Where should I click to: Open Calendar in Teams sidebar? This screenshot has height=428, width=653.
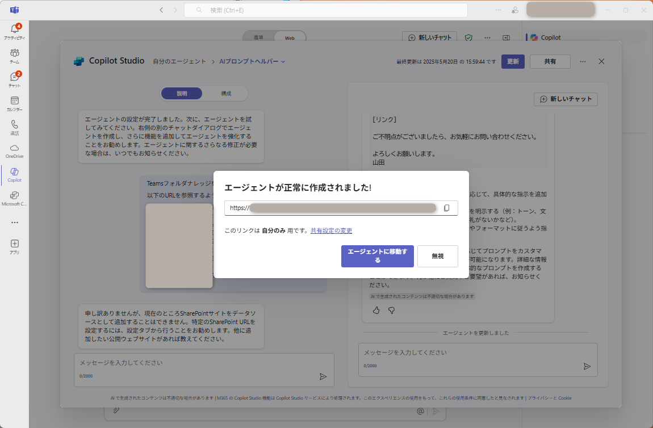click(15, 104)
